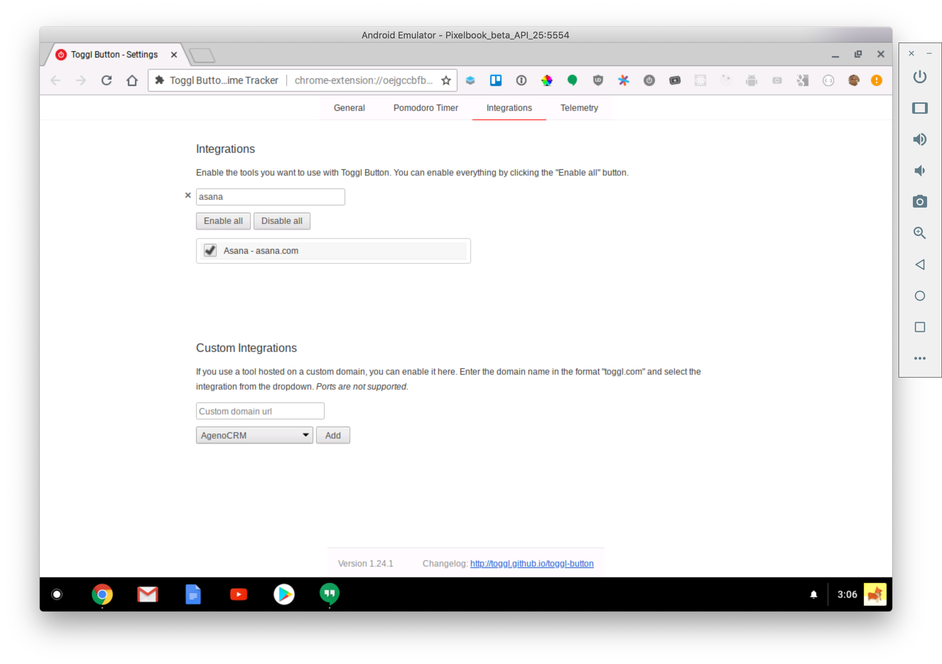Click the Custom domain url field
Image resolution: width=942 pixels, height=664 pixels.
(260, 411)
